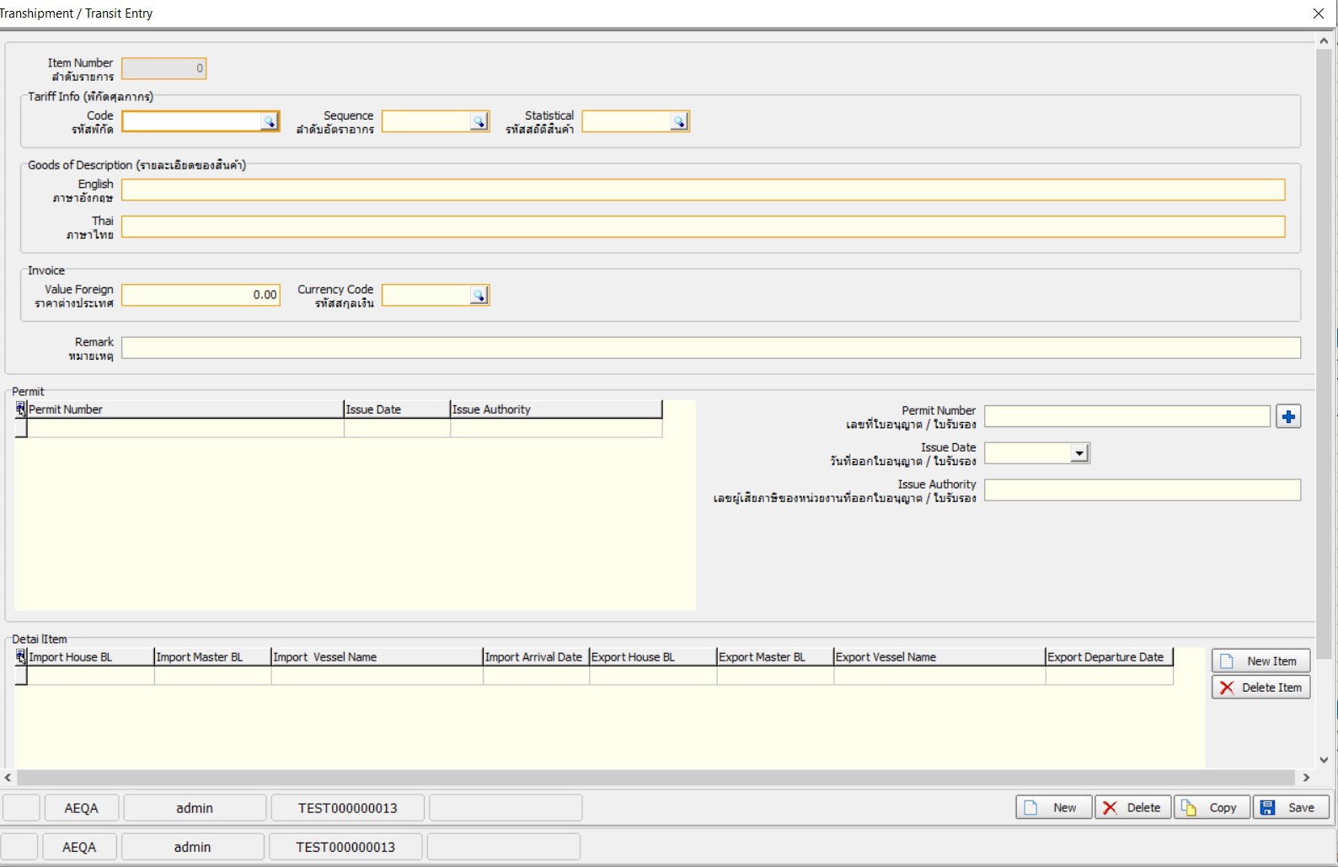Click the Permit Number column header
1338x867 pixels.
[x=185, y=409]
